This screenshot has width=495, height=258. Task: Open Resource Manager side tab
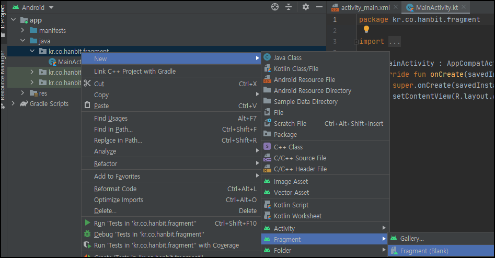coord(3,79)
